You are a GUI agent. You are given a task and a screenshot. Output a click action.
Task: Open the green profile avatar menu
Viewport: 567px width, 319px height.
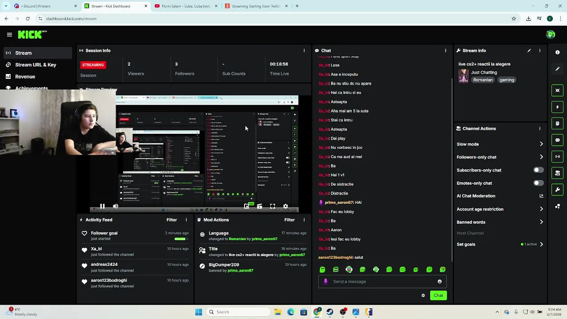[551, 35]
